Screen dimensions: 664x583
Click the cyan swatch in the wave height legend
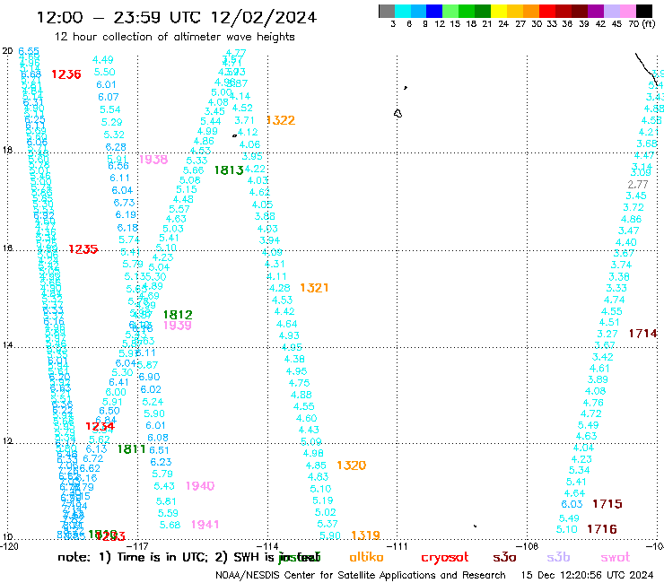pos(403,11)
